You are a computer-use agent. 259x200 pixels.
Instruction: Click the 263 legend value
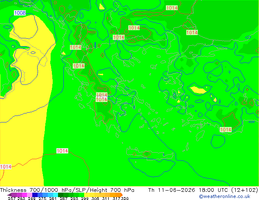pos(21,198)
